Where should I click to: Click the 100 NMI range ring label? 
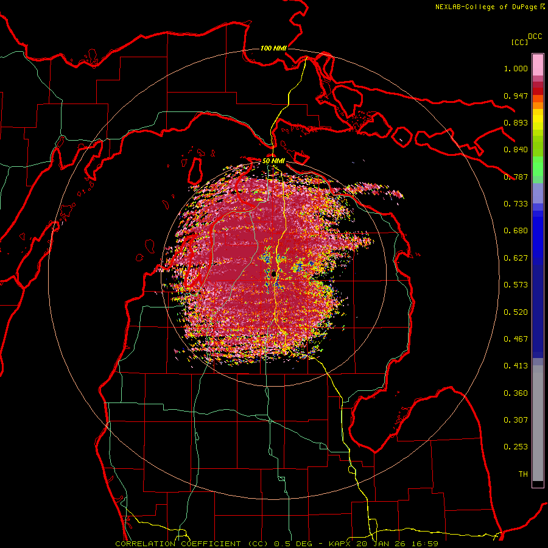coord(273,48)
